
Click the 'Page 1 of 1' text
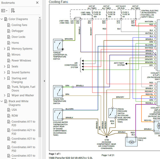click(x=55, y=154)
